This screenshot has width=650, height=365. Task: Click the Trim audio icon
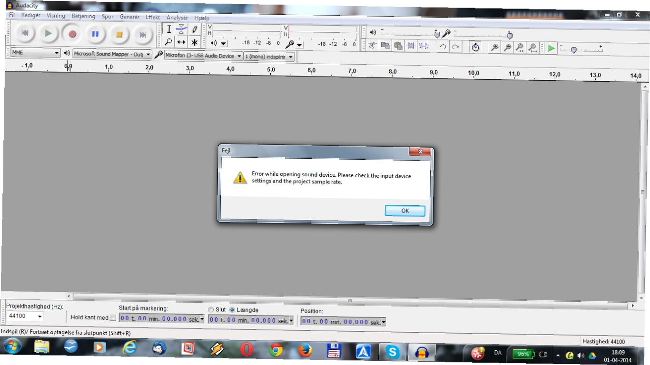(411, 46)
